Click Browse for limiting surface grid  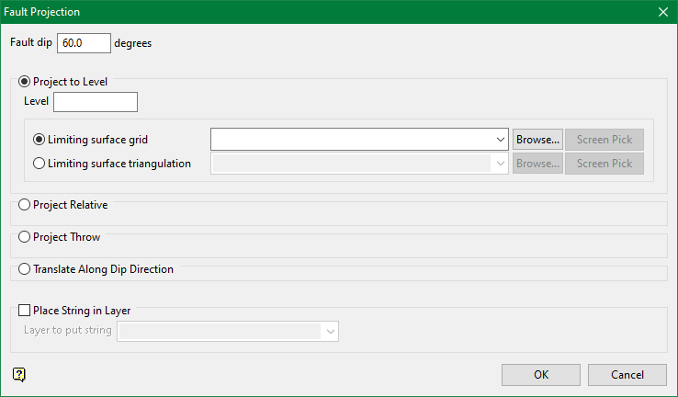(537, 140)
